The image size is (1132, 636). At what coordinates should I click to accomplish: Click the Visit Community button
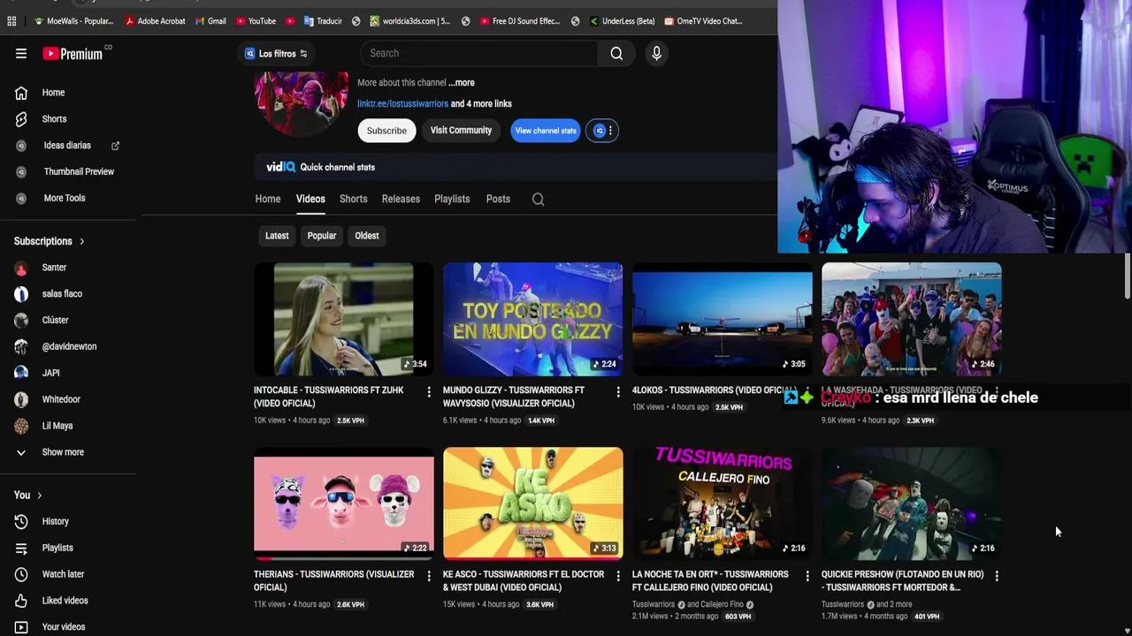[461, 131]
